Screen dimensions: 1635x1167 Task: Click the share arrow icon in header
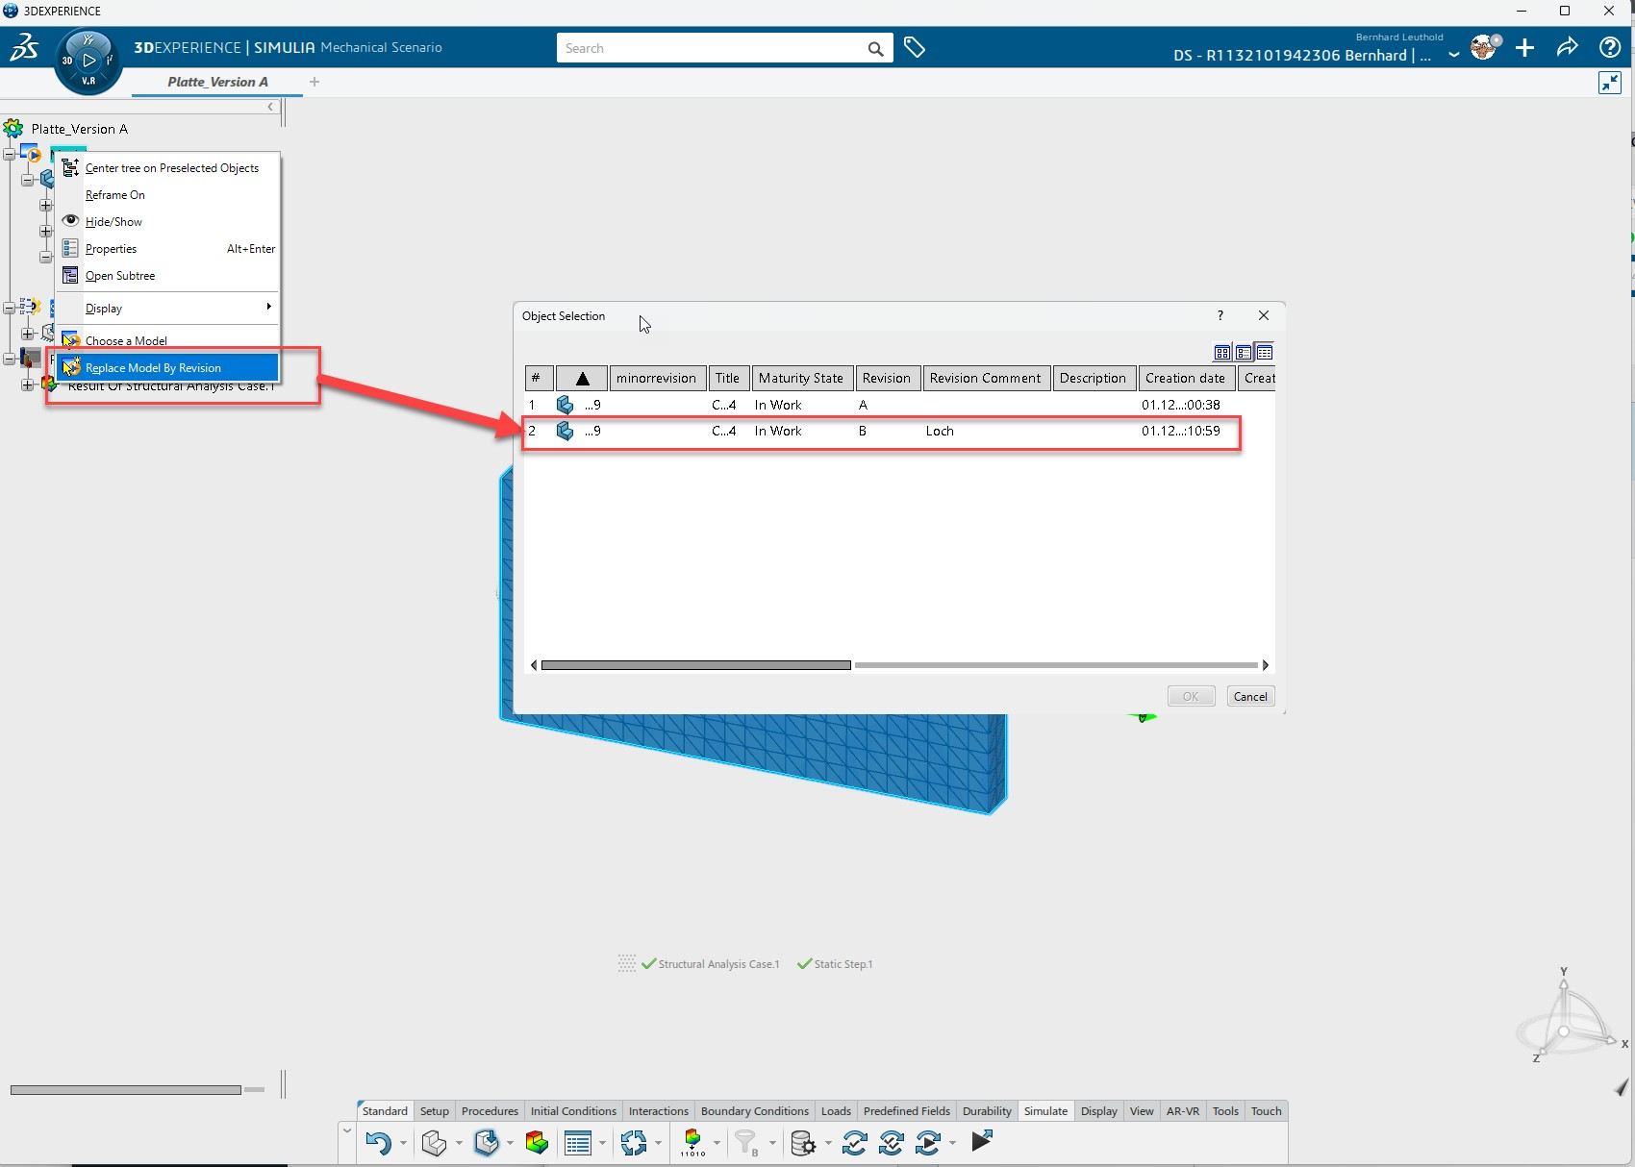pos(1567,48)
